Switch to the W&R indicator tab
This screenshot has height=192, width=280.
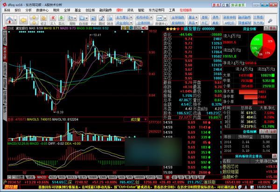click(x=93, y=177)
